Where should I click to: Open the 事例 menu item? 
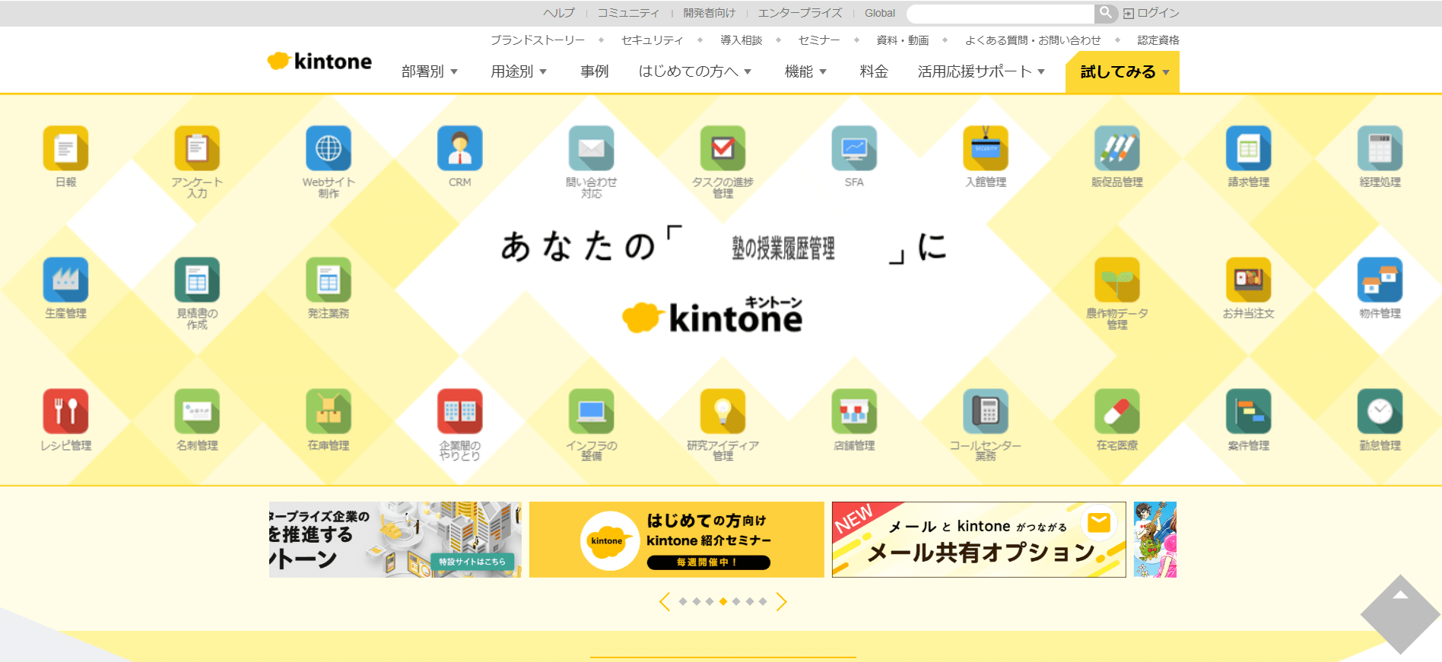594,71
